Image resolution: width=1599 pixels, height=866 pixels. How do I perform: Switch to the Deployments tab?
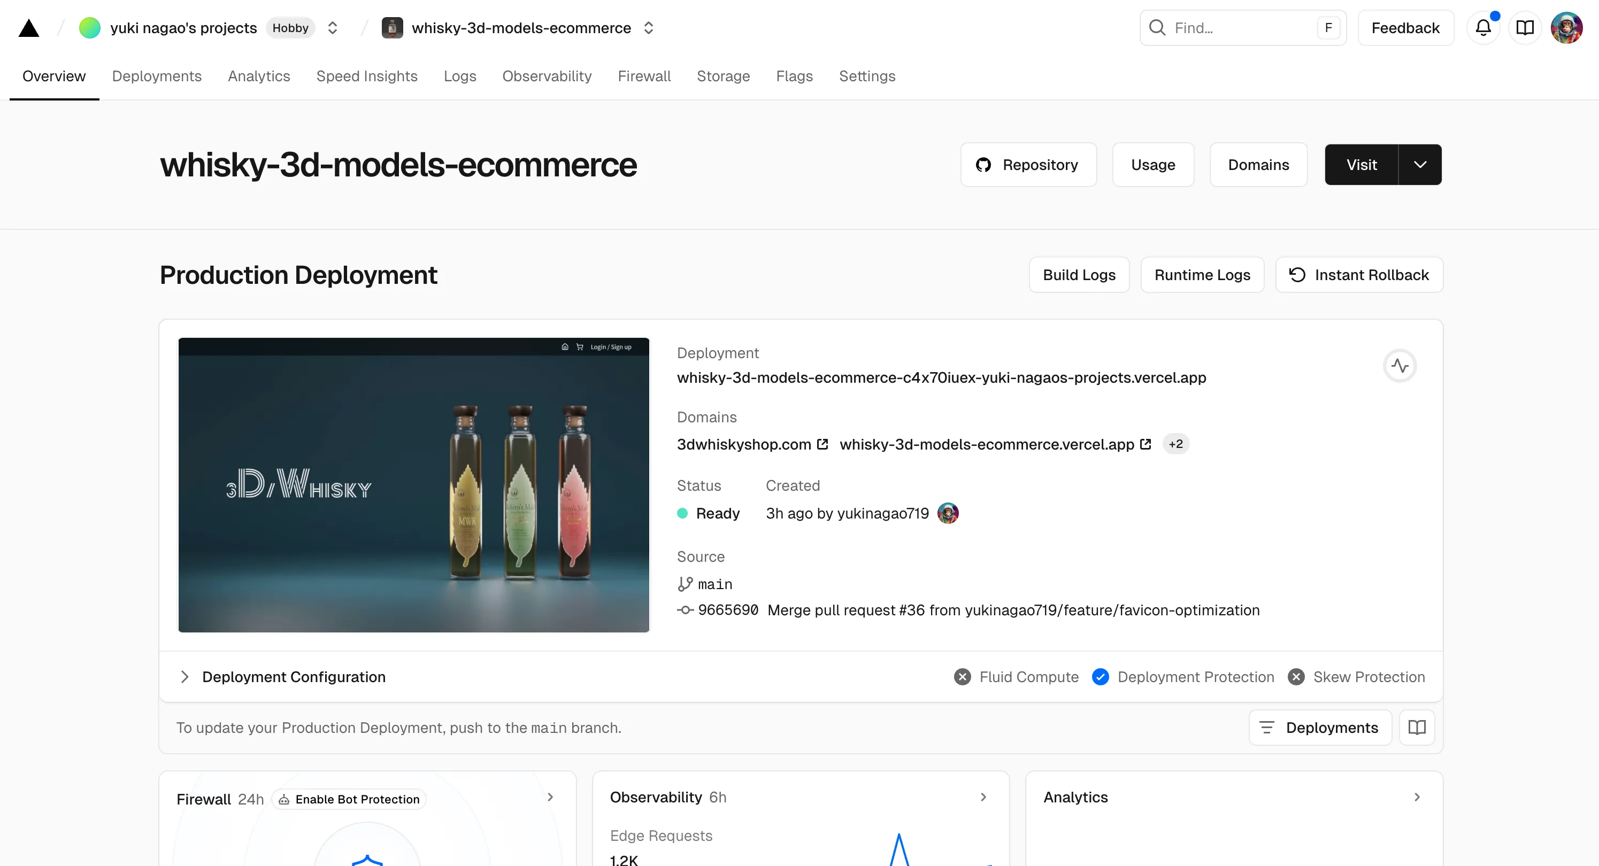(x=156, y=76)
